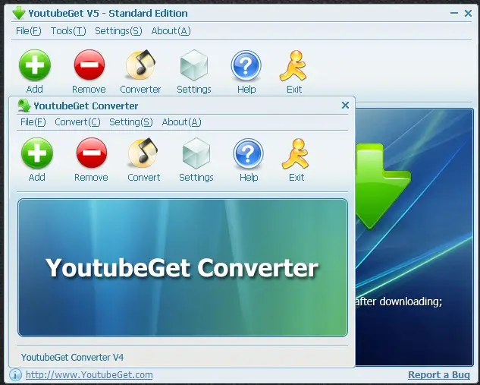Open About(A) menu in YoutubeGet Converter
Screen dimensions: 480x385
[181, 122]
